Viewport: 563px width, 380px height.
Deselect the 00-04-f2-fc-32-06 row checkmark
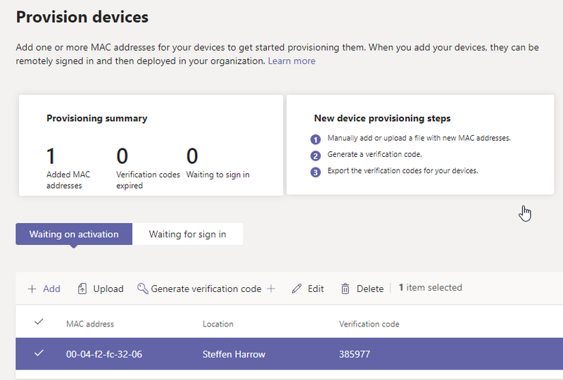(x=39, y=353)
